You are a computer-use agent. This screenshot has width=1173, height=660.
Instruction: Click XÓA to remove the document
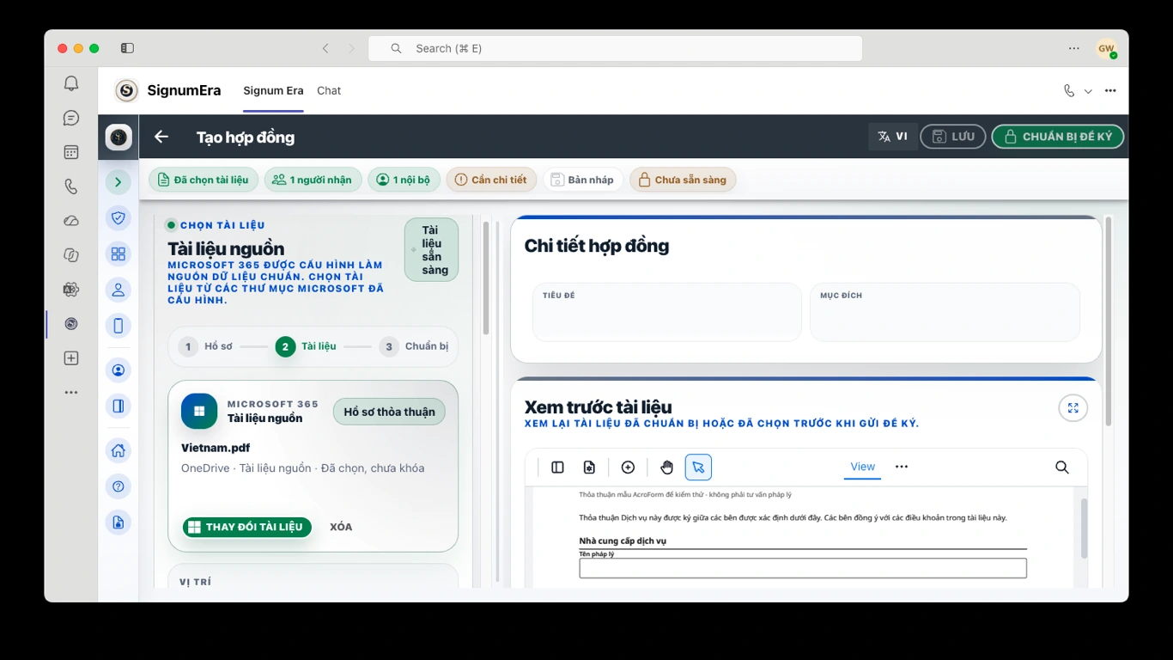point(341,527)
